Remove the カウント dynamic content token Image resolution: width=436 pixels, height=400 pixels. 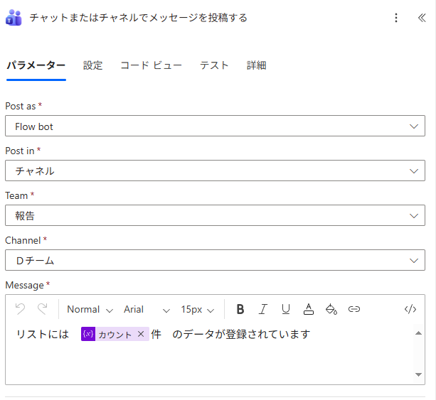141,334
